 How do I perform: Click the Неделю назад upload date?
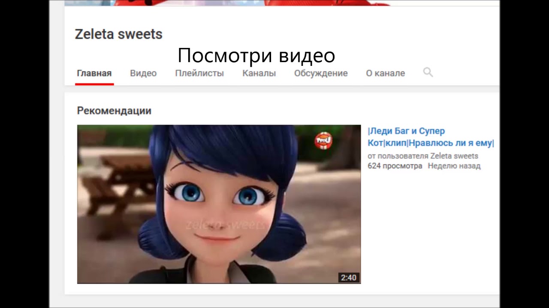click(454, 166)
